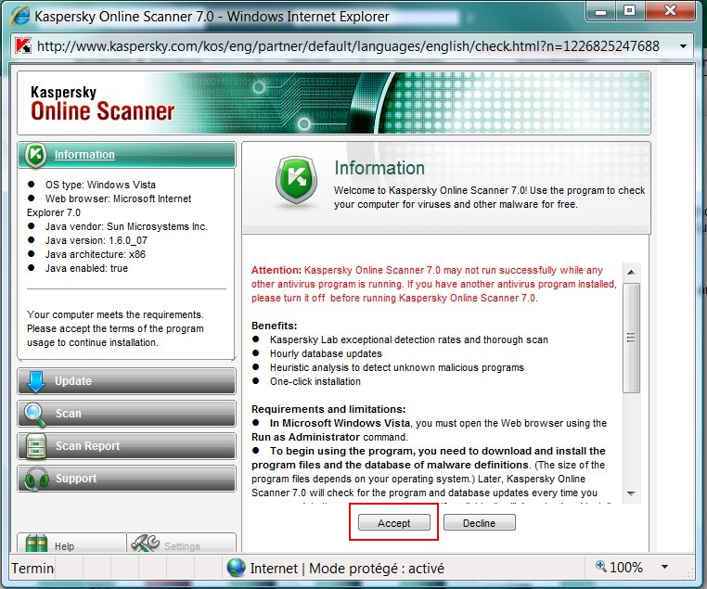This screenshot has height=589, width=707.
Task: Click 'Requirements and limitations:' heading
Action: pos(328,409)
